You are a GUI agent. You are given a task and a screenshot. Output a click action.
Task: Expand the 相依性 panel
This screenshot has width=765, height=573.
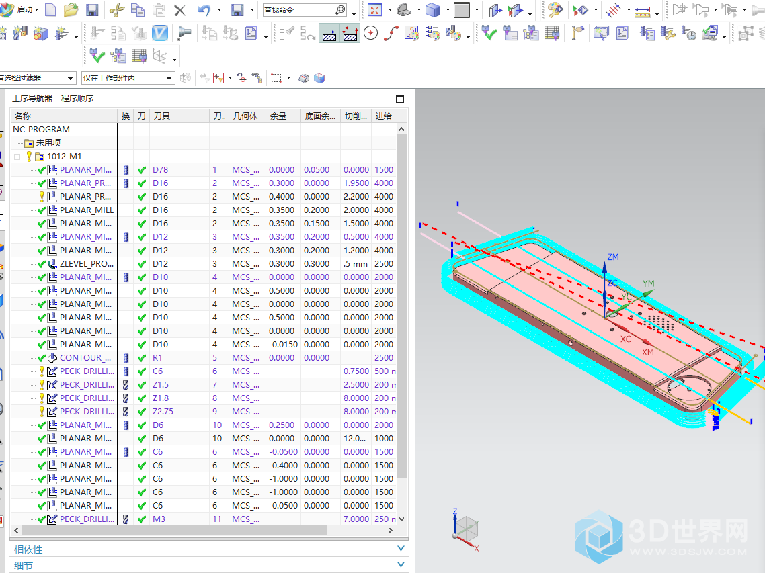tap(401, 549)
